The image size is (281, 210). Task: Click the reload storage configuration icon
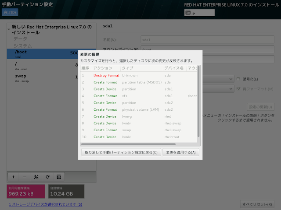[x=47, y=177]
